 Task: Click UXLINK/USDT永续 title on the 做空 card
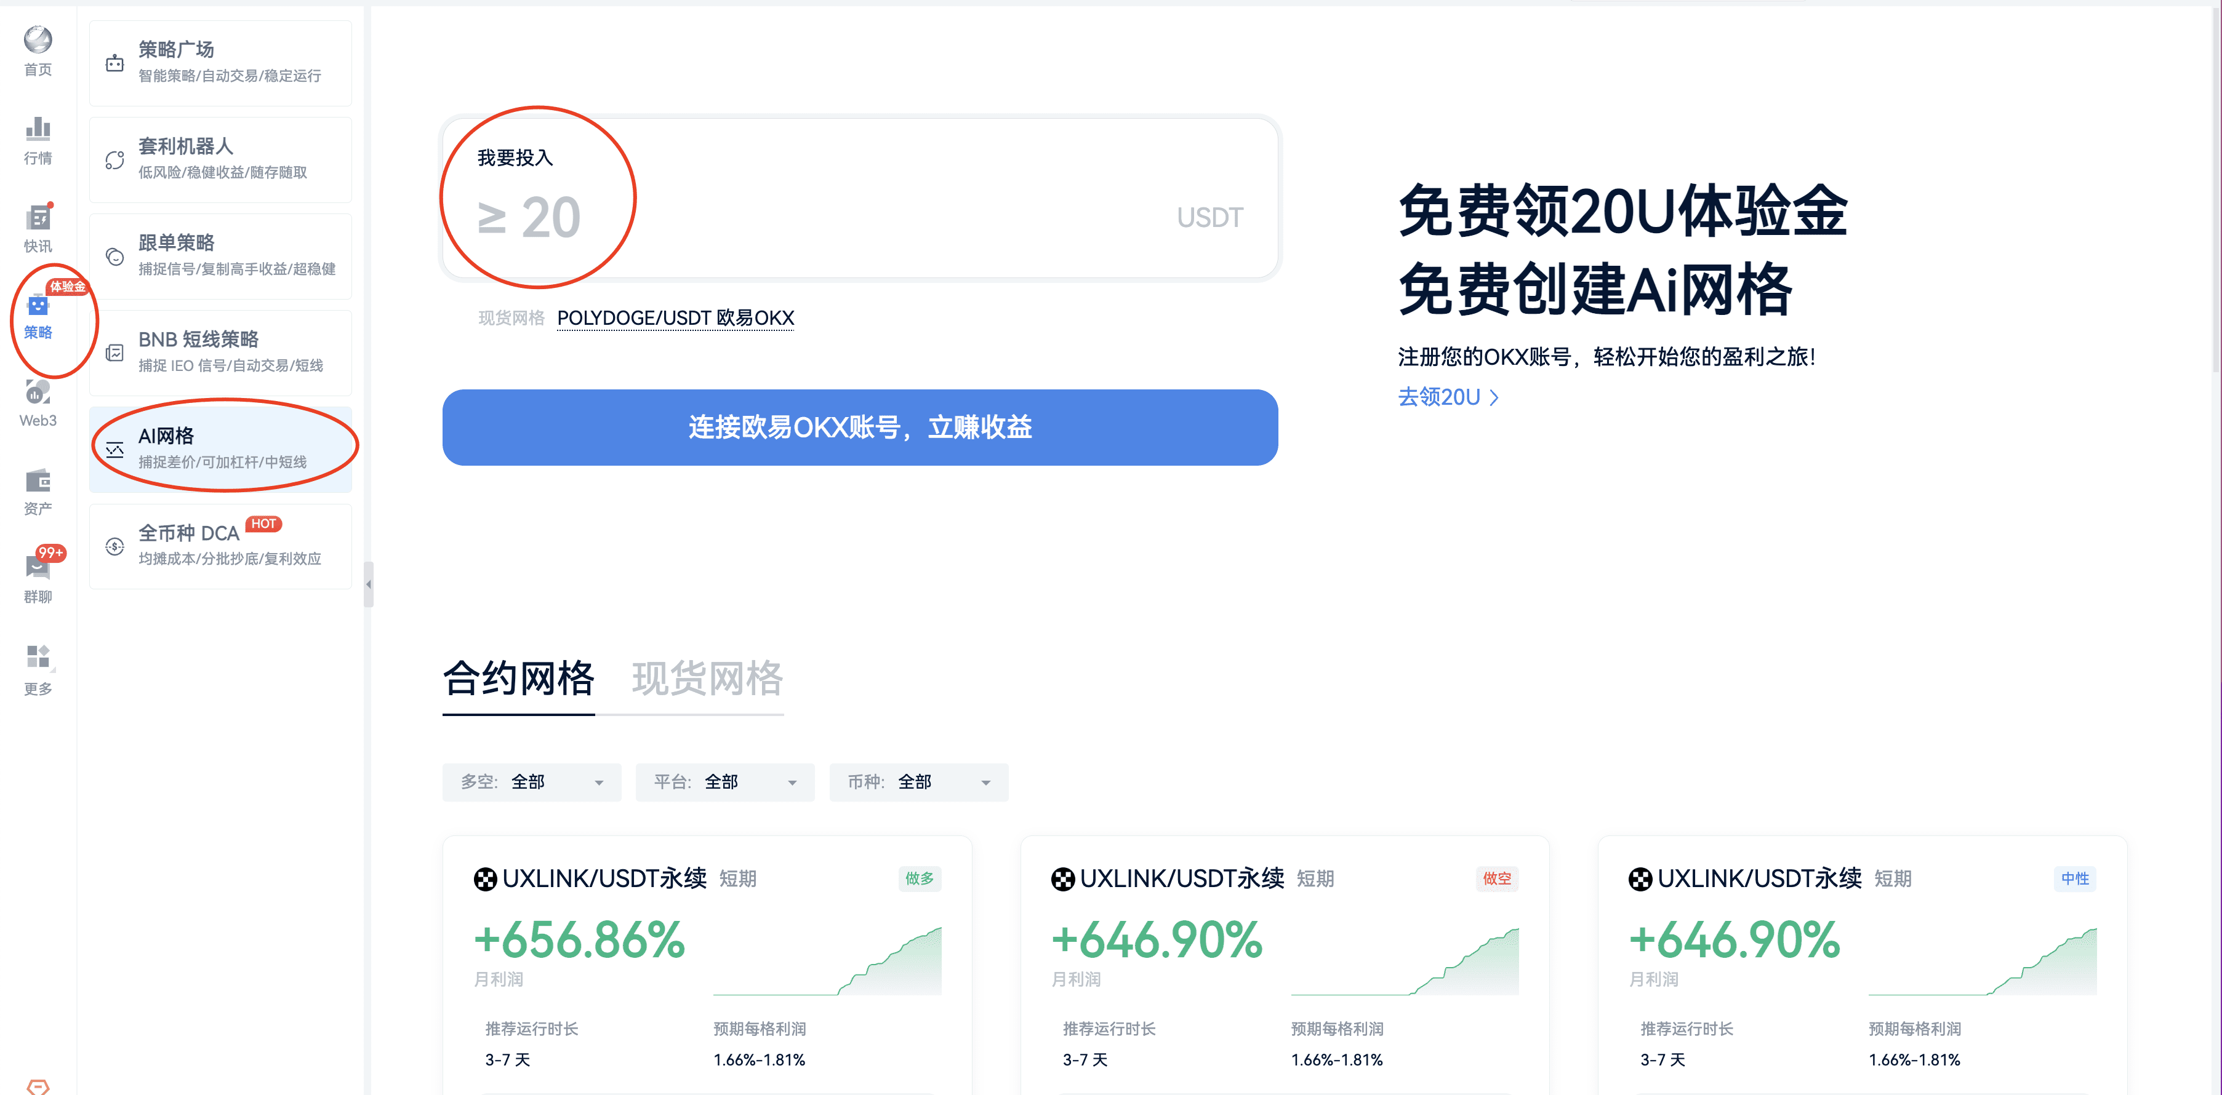tap(1182, 878)
